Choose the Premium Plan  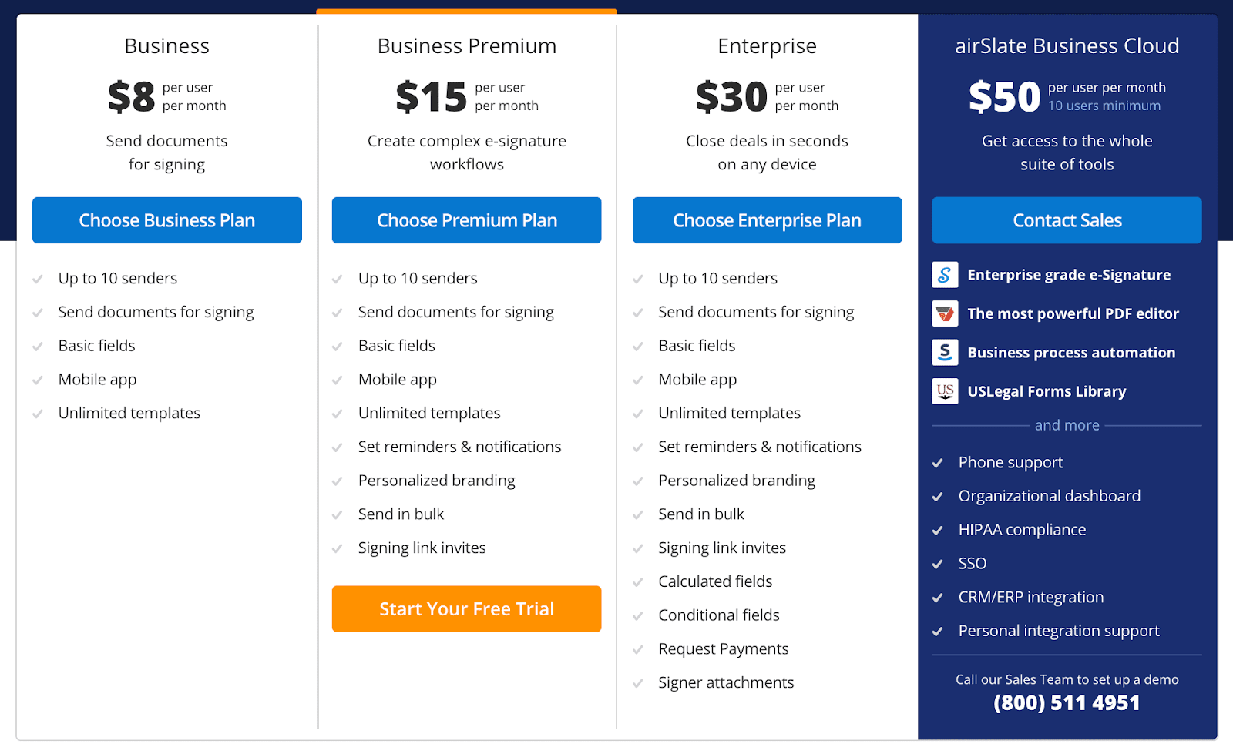click(x=467, y=220)
